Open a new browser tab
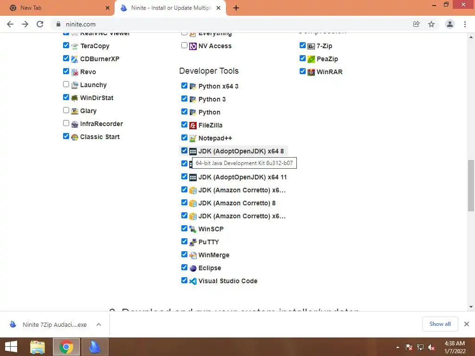 [x=236, y=8]
